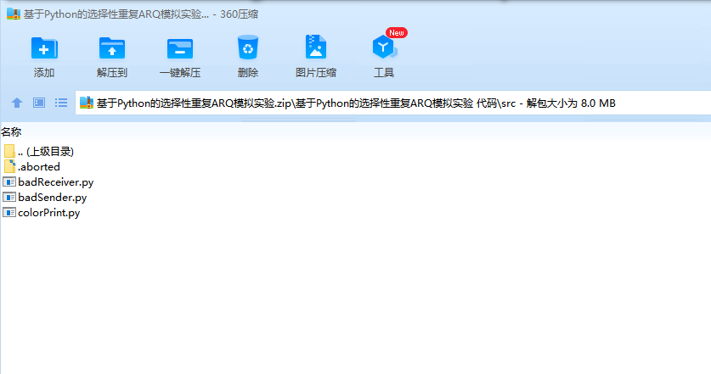Image resolution: width=711 pixels, height=374 pixels.
Task: Click the colorPrint.py file icon
Action: 9,212
